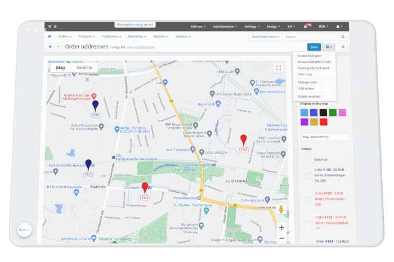The image size is (394, 262).
Task: Open the RUB currency dropdown
Action: [324, 26]
